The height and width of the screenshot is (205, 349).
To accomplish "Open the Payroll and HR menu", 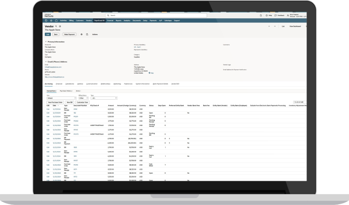I will 99,21.
